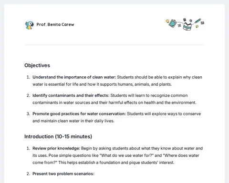
Task: Click the horizontal divider under the header
Action: (114, 45)
